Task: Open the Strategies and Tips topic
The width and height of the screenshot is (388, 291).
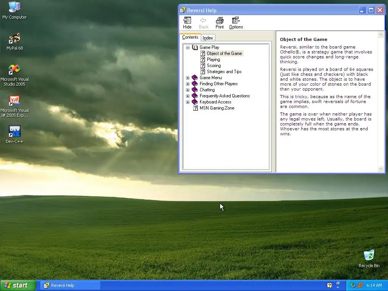Action: [x=224, y=72]
